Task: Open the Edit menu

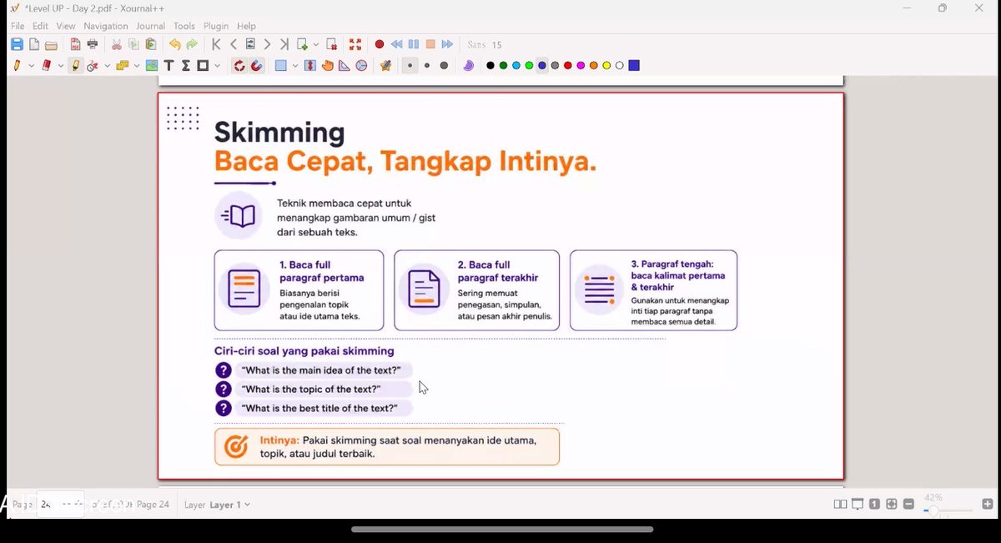Action: [x=40, y=26]
